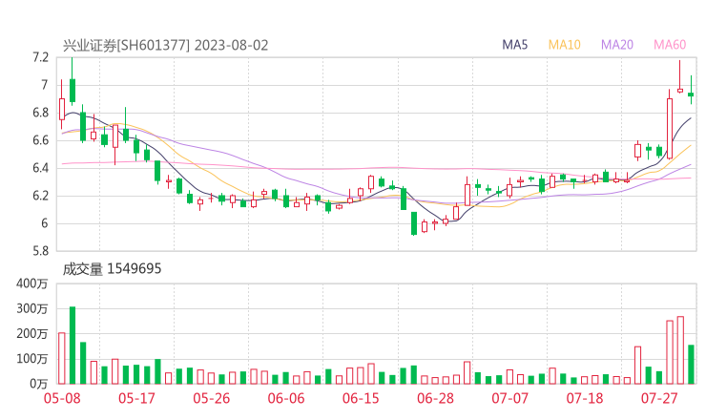The height and width of the screenshot is (420, 706).
Task: Toggle the MA60 legend label
Action: (670, 45)
